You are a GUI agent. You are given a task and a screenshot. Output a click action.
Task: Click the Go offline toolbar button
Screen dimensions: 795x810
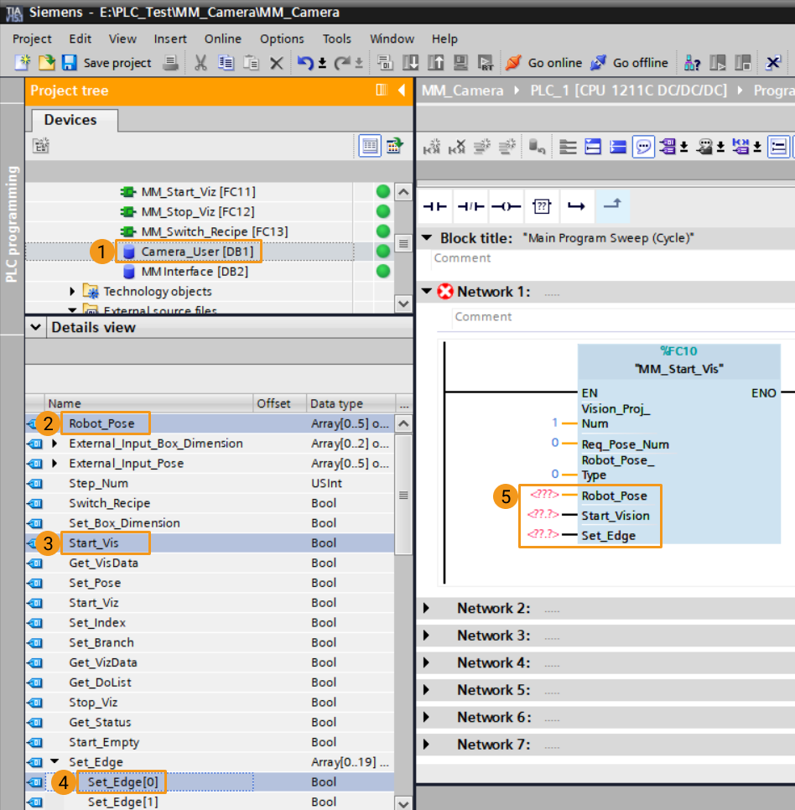pyautogui.click(x=629, y=63)
